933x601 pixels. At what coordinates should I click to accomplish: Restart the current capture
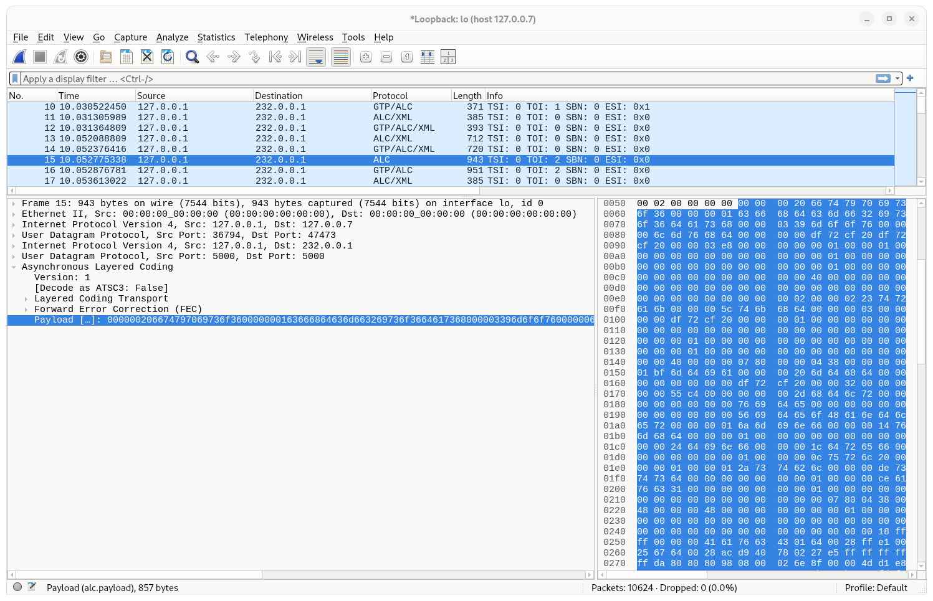click(60, 57)
